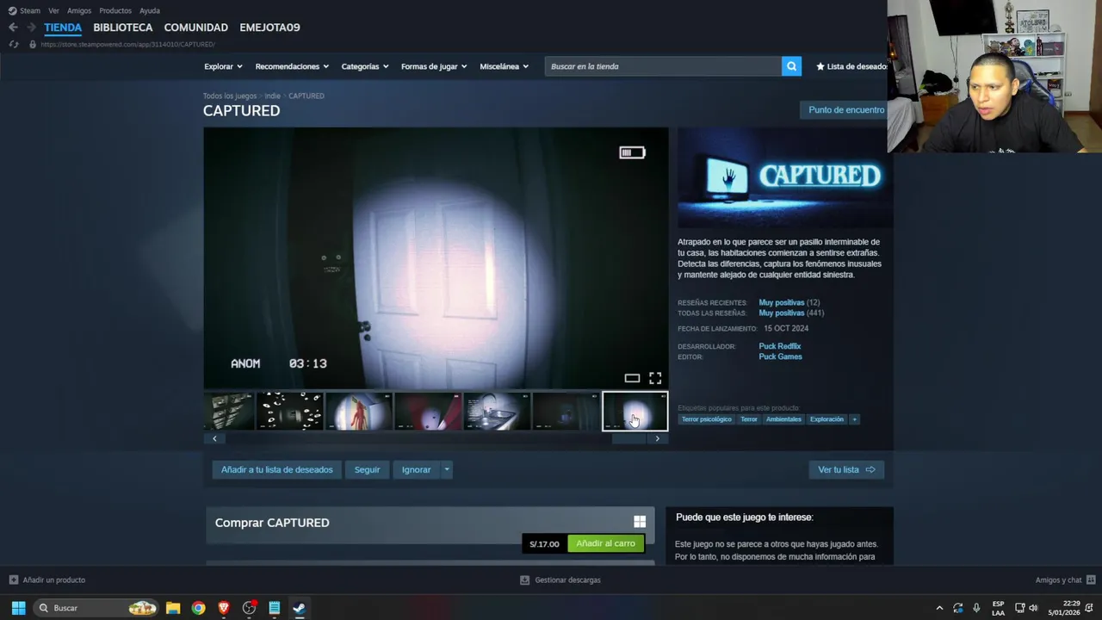
Task: Click the blue store search button
Action: tap(791, 66)
